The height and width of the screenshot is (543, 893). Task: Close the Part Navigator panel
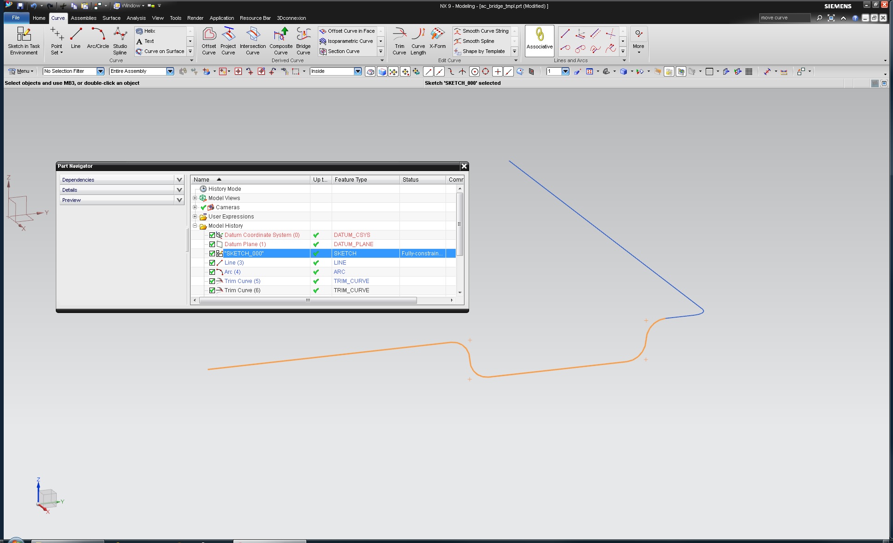pyautogui.click(x=464, y=166)
